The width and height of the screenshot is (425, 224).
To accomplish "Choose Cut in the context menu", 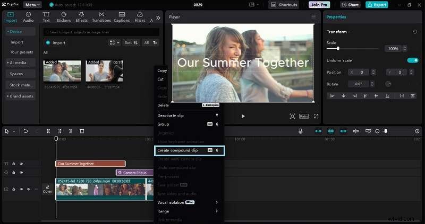I will pos(160,79).
